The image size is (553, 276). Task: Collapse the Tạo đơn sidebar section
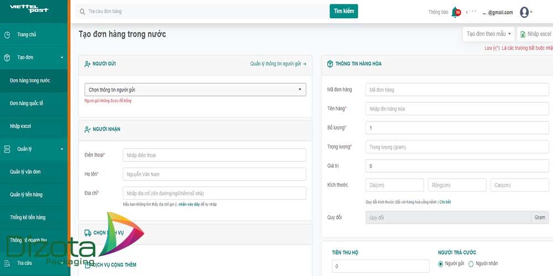pyautogui.click(x=61, y=57)
